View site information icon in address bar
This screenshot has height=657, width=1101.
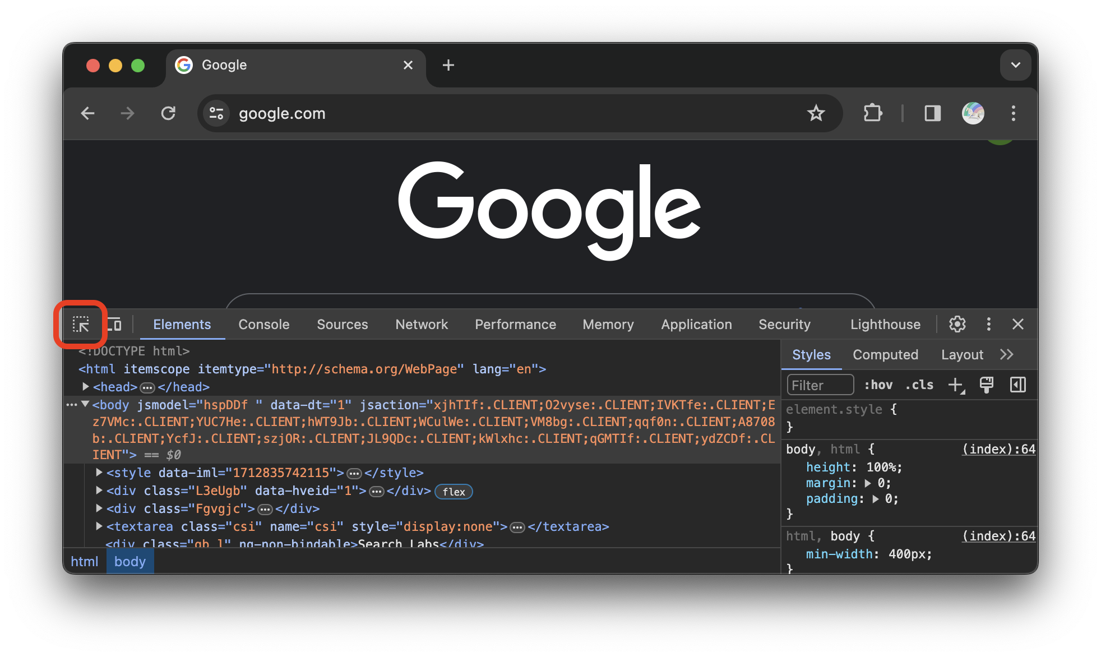point(216,113)
